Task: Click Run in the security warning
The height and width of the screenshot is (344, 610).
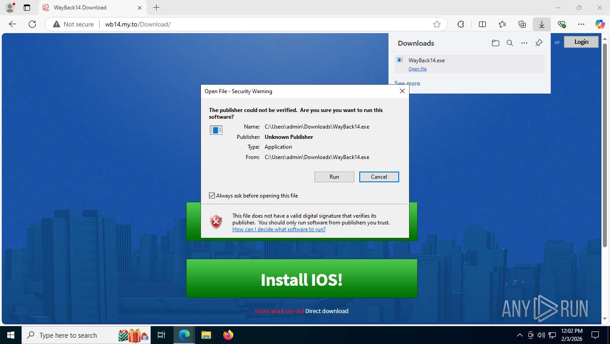Action: [334, 177]
